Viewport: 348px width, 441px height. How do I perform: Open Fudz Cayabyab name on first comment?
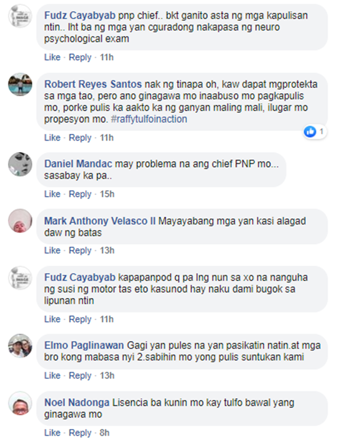pos(80,15)
